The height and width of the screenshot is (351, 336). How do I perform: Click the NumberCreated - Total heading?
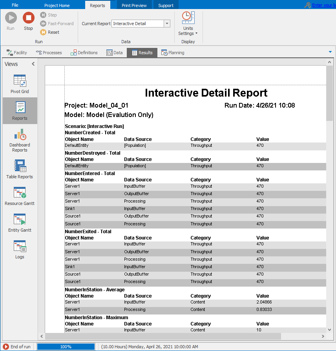(x=90, y=133)
